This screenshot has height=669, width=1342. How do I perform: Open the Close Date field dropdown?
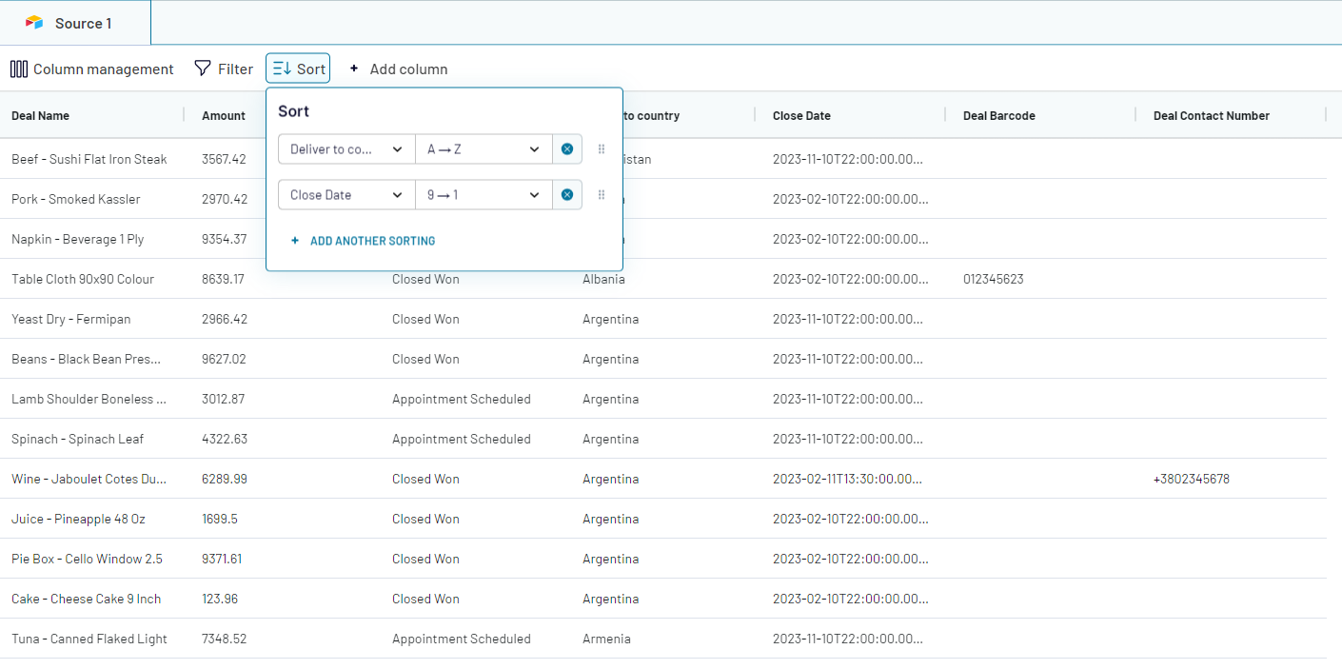346,195
